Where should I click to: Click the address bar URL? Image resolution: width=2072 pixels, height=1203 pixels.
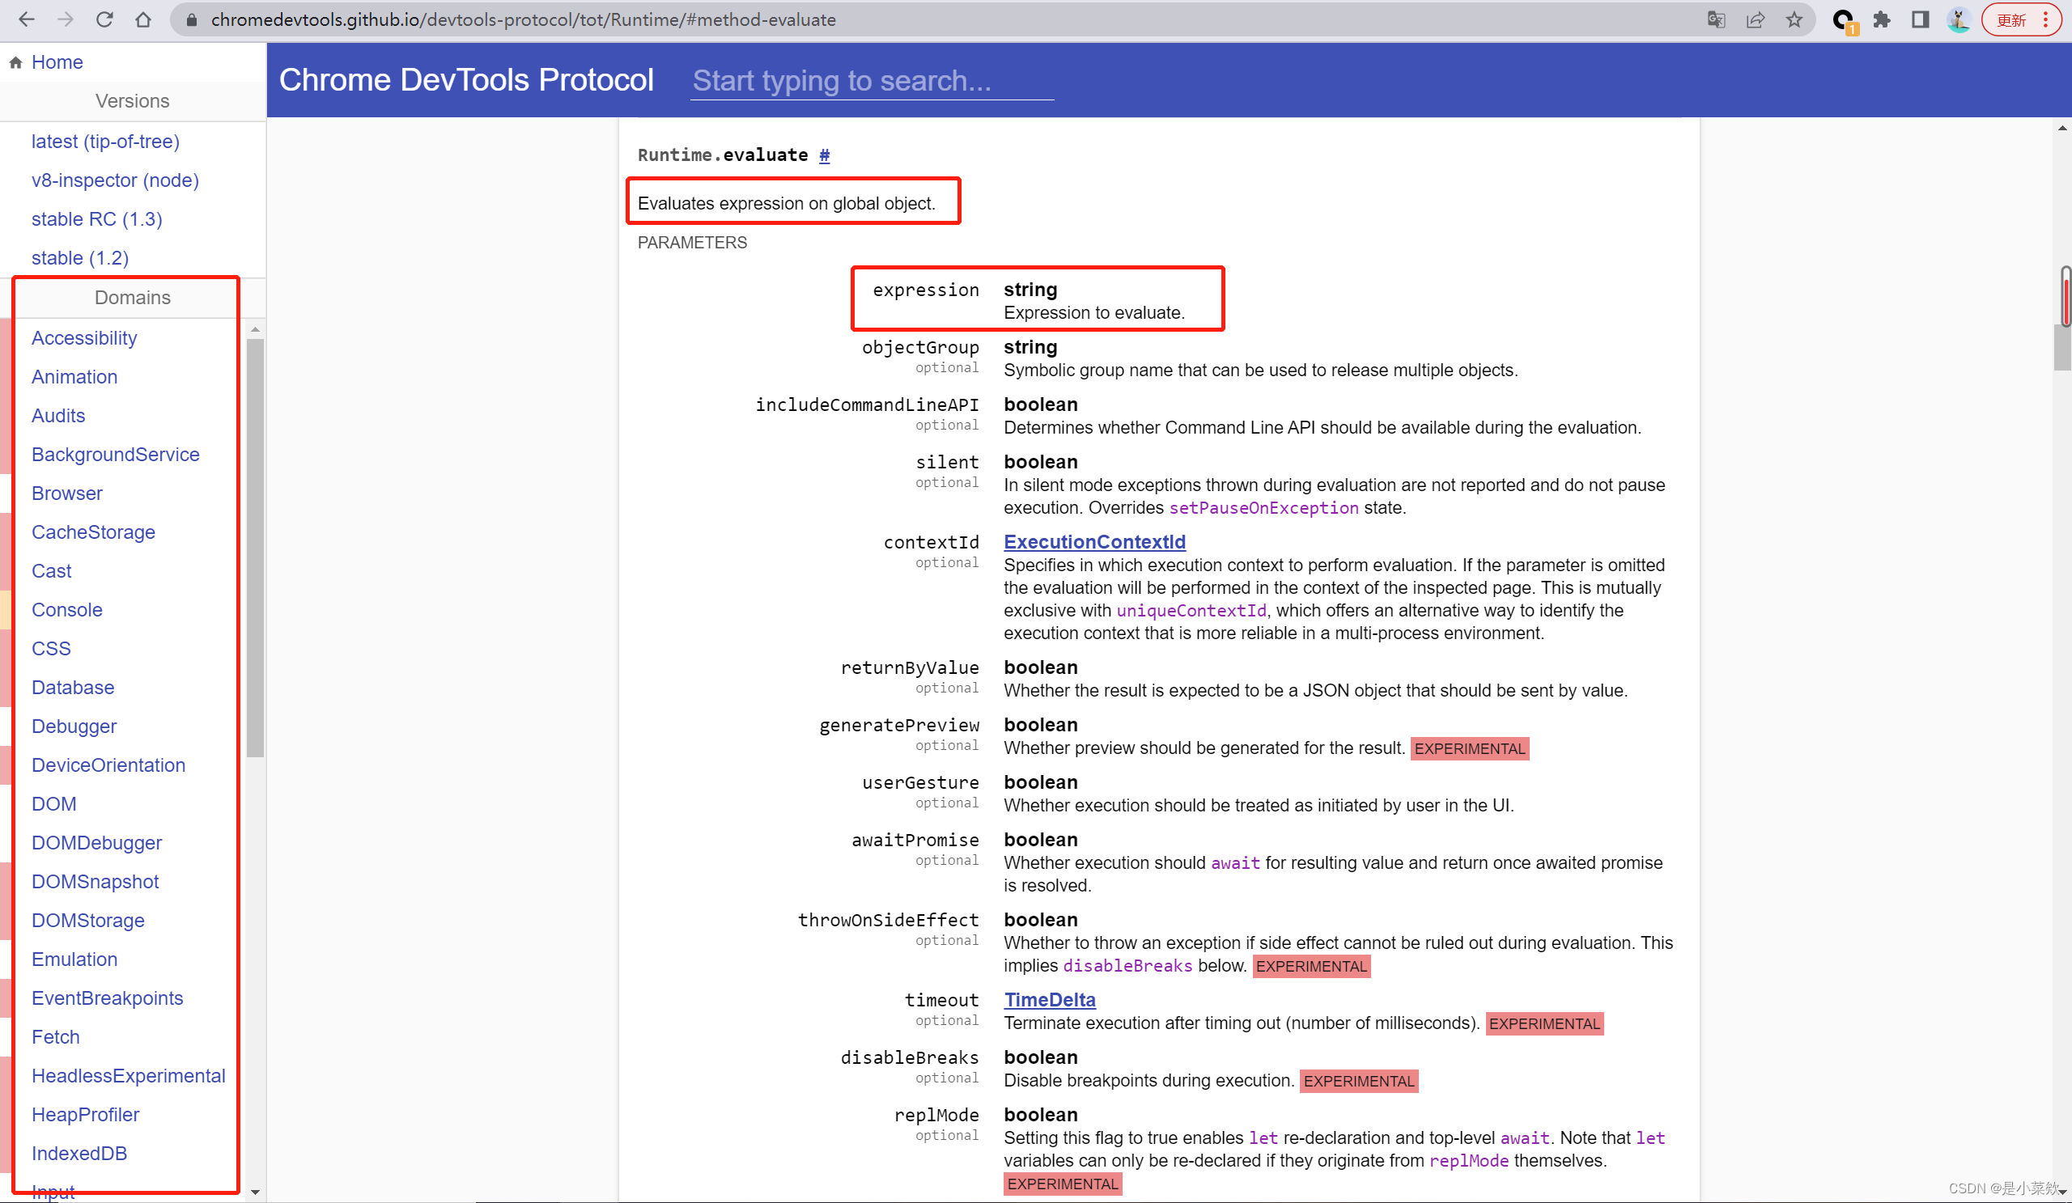point(523,19)
